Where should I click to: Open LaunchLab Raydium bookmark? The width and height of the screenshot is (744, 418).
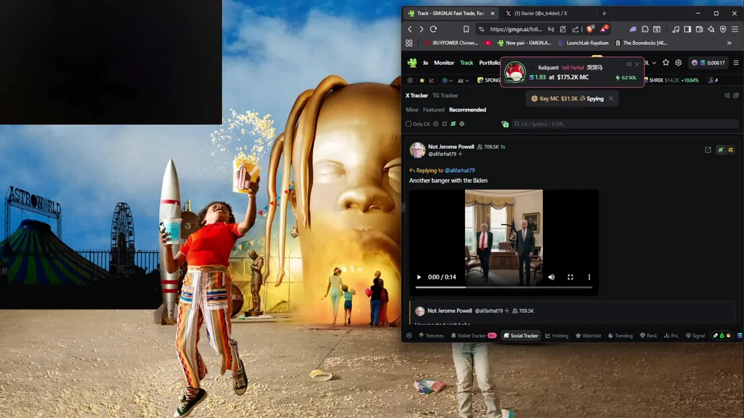[583, 43]
